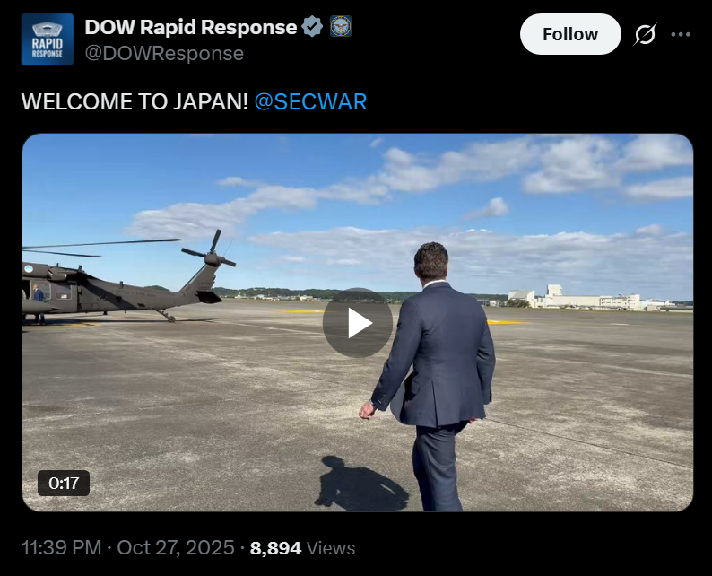Click the 8,894 view count

(x=275, y=548)
